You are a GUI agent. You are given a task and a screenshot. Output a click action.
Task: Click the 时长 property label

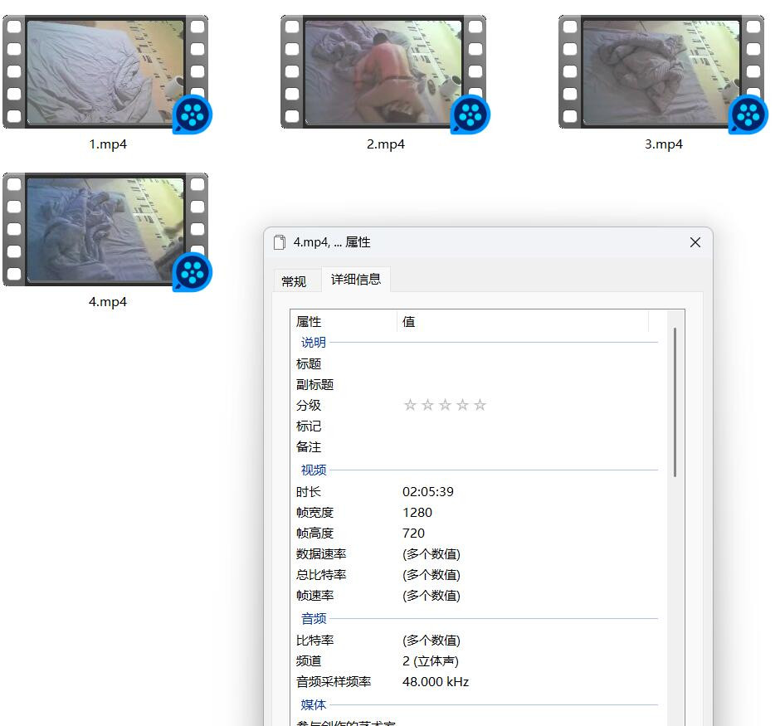point(309,492)
